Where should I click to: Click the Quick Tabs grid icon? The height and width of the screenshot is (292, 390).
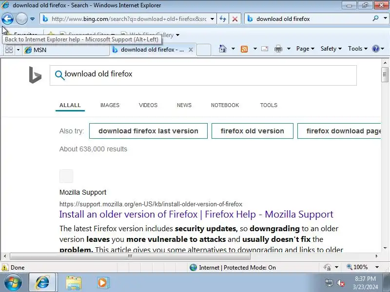click(x=9, y=50)
